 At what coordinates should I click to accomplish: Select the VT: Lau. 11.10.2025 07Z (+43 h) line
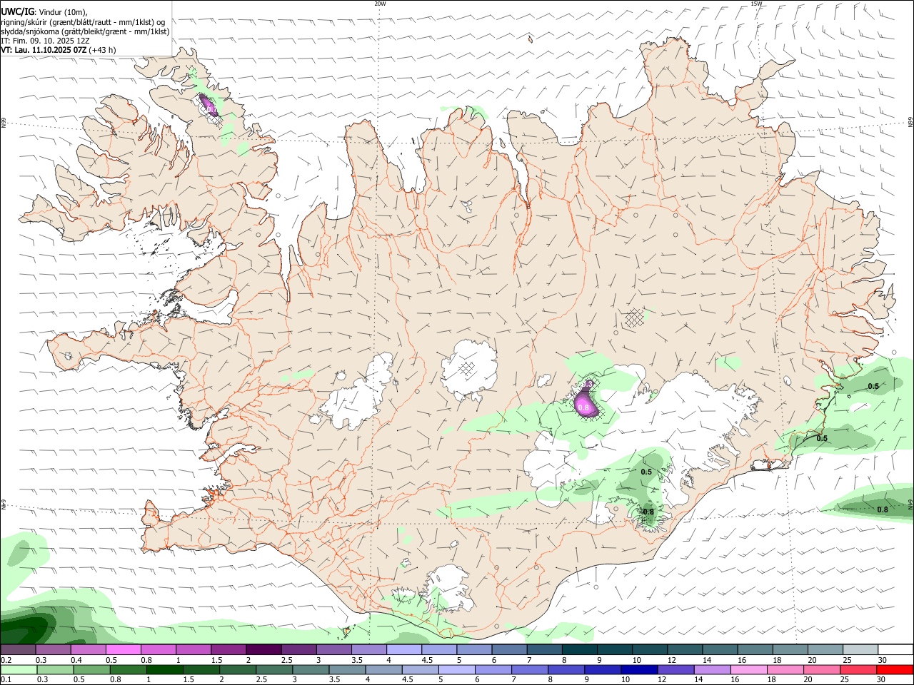click(x=59, y=50)
